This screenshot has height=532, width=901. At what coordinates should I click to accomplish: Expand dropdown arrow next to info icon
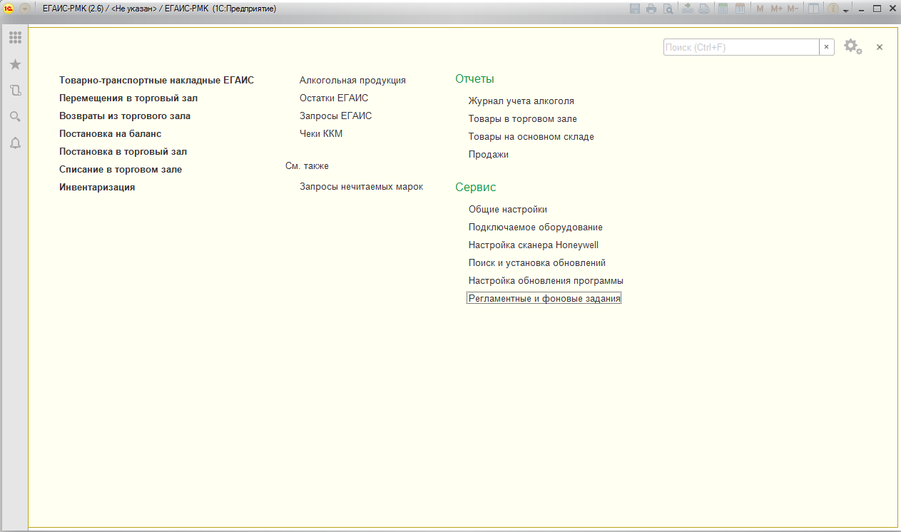point(845,10)
